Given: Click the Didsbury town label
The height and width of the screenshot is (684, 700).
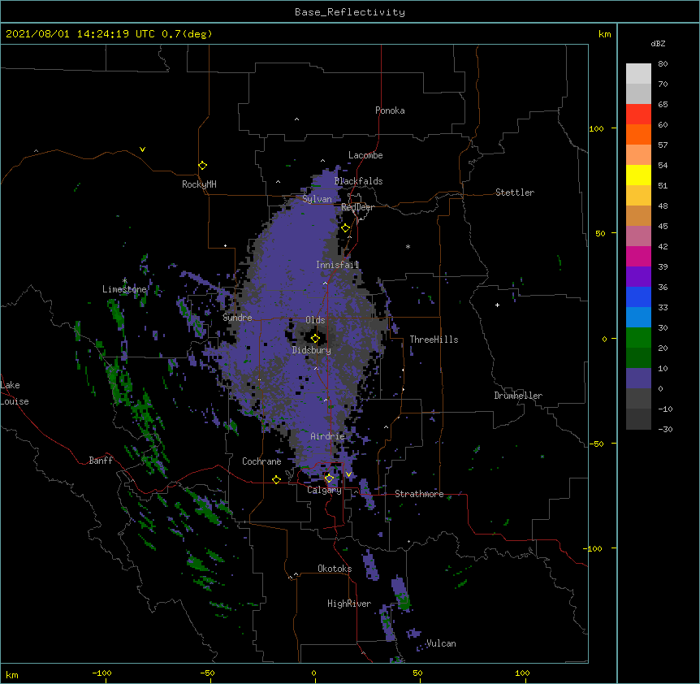Looking at the screenshot, I should 312,350.
